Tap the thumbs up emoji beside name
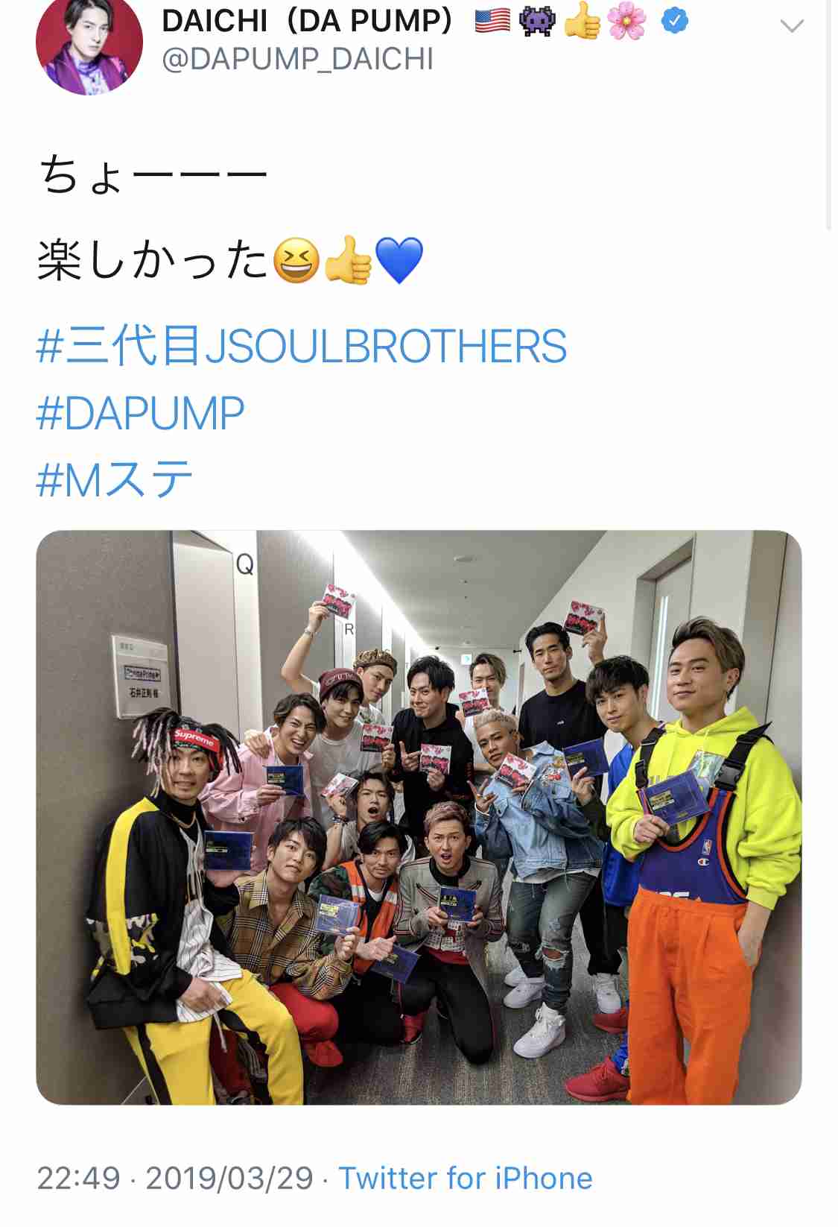 tap(582, 22)
